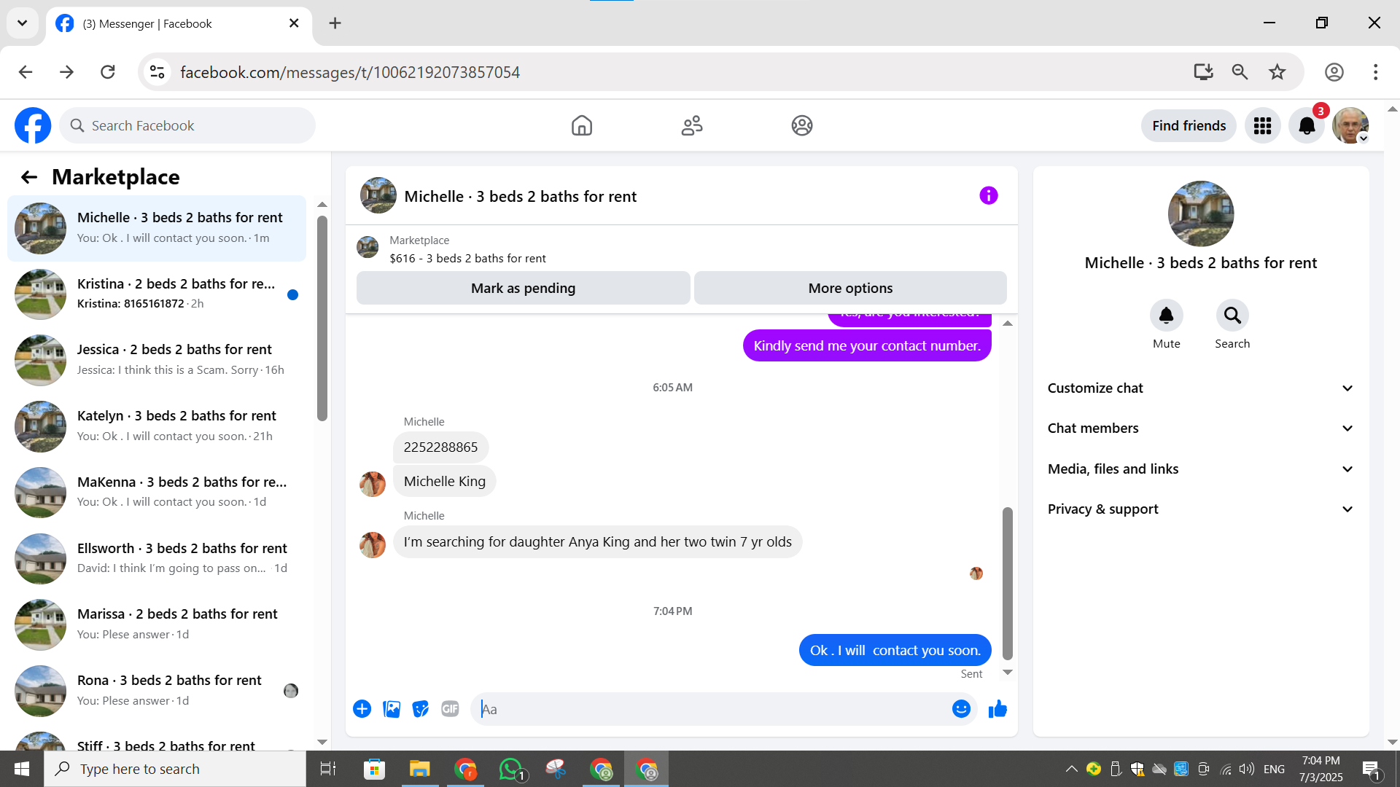Open more actions with the plus icon
The width and height of the screenshot is (1400, 787).
coord(362,709)
